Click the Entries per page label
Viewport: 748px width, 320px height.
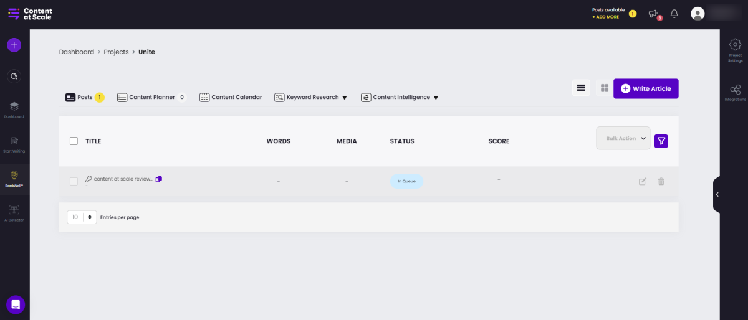tap(120, 217)
